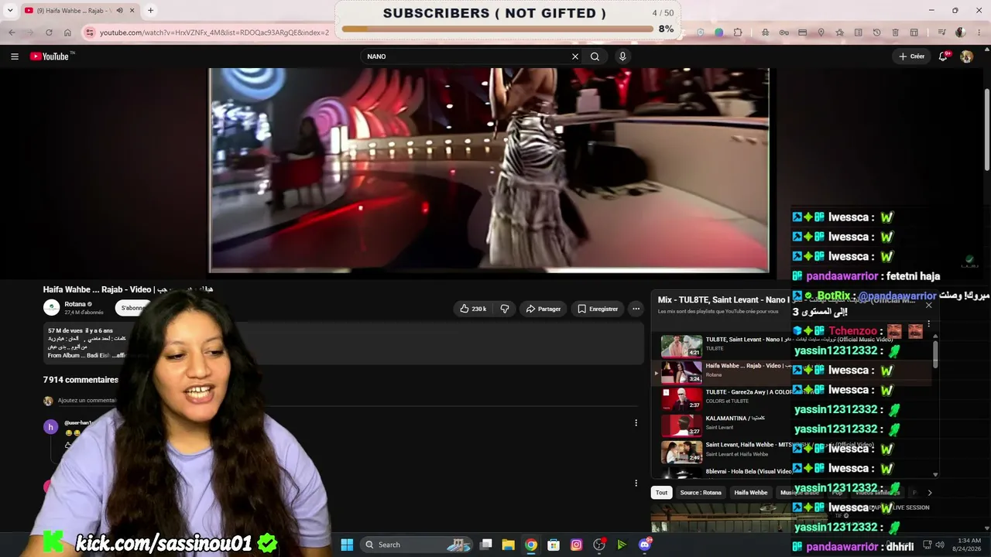The height and width of the screenshot is (557, 991).
Task: Select the Haifa Wehbe filter chip
Action: [x=751, y=492]
